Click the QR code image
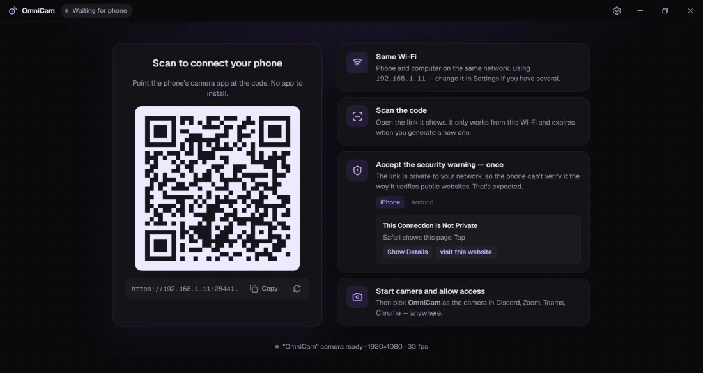The image size is (703, 373). point(217,188)
